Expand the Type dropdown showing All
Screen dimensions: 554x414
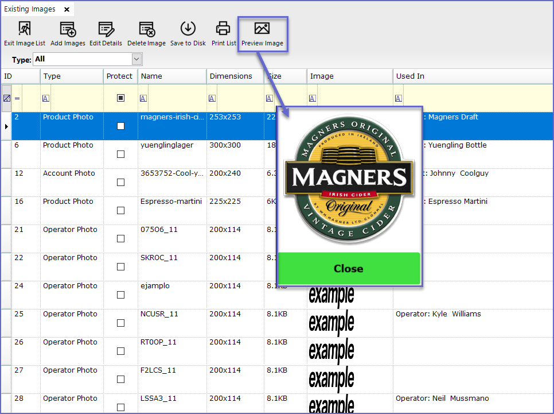click(136, 59)
